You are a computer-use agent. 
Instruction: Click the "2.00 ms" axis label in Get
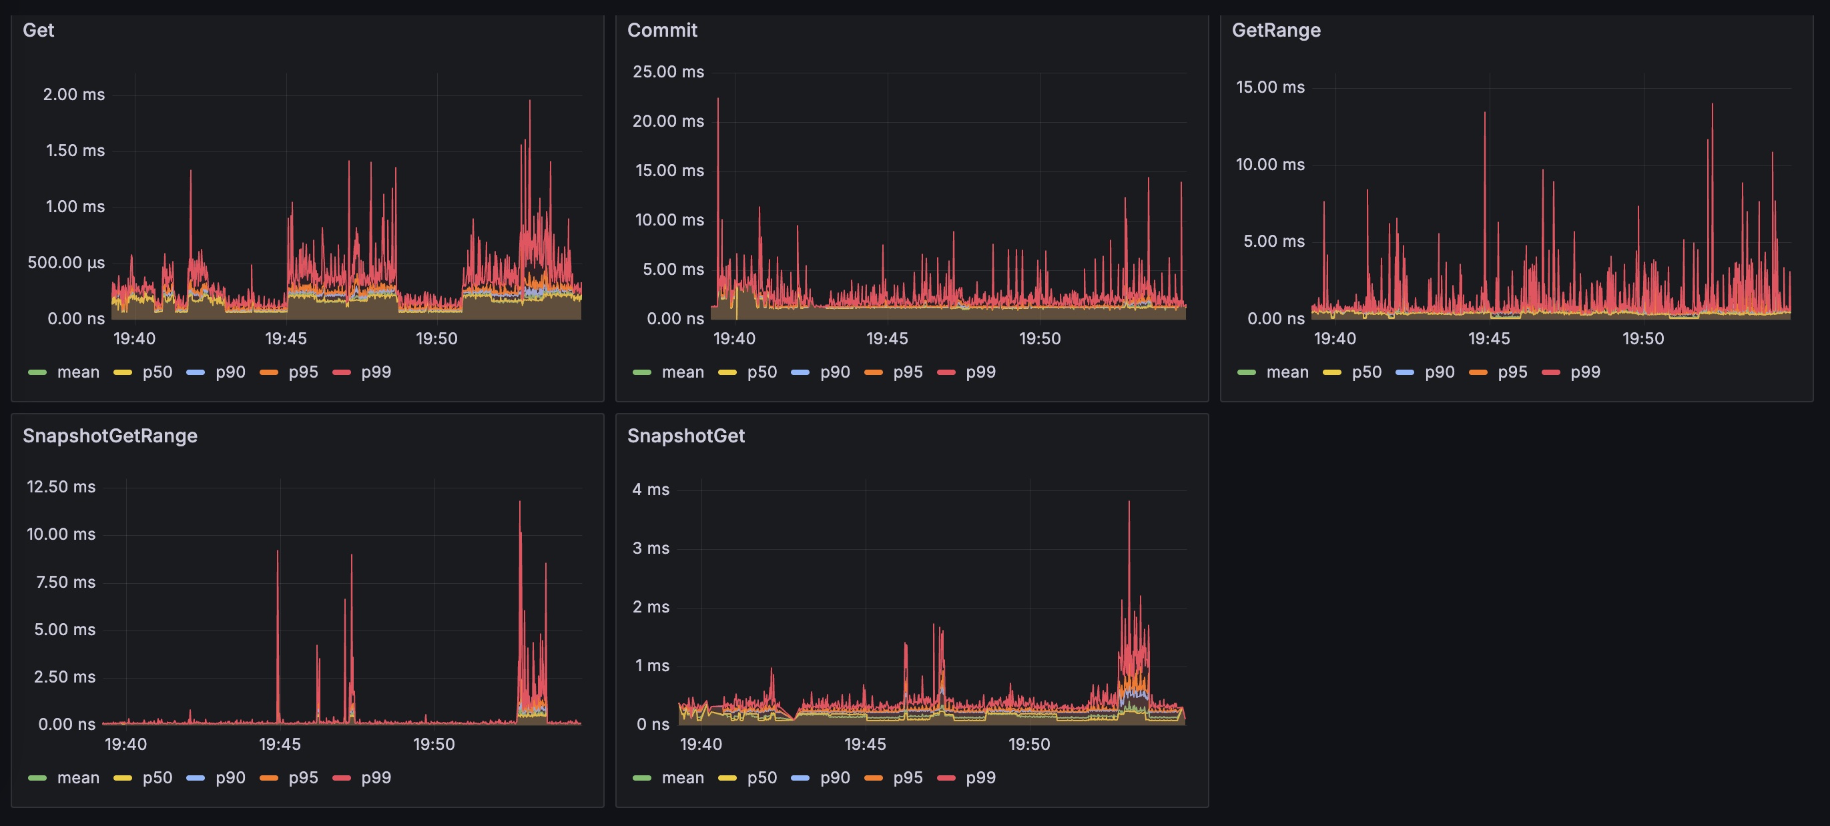(x=74, y=95)
